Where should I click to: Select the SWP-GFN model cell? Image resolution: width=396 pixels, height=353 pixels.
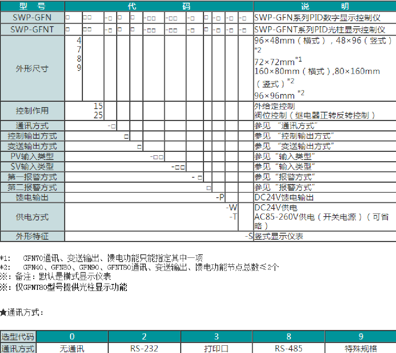[x=32, y=17]
